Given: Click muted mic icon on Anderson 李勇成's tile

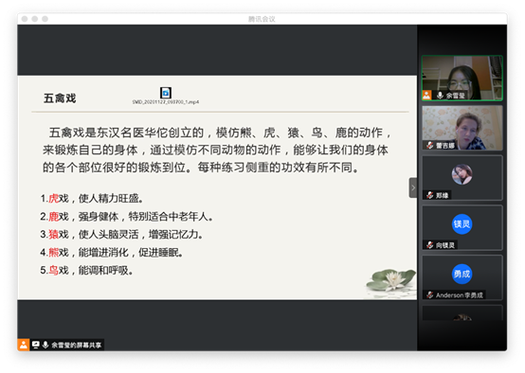Looking at the screenshot, I should [430, 294].
